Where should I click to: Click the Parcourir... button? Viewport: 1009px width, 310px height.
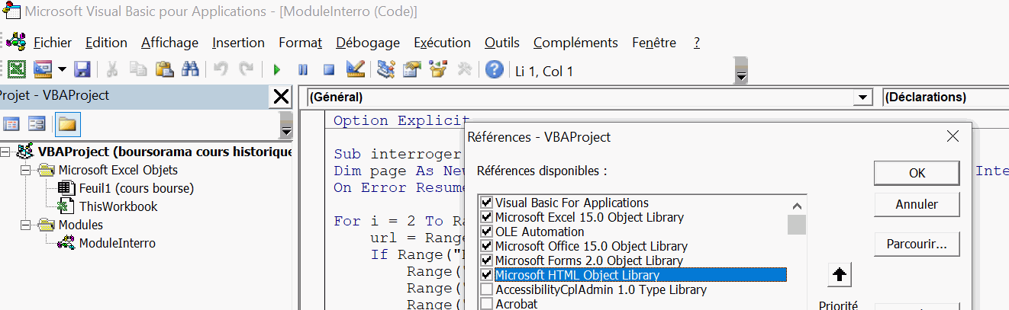(x=916, y=244)
